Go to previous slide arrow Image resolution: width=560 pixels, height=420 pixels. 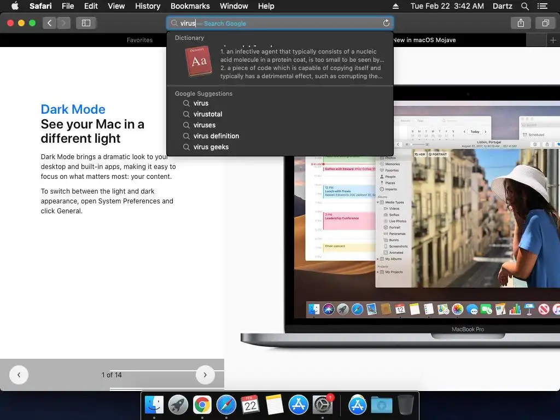click(x=19, y=375)
